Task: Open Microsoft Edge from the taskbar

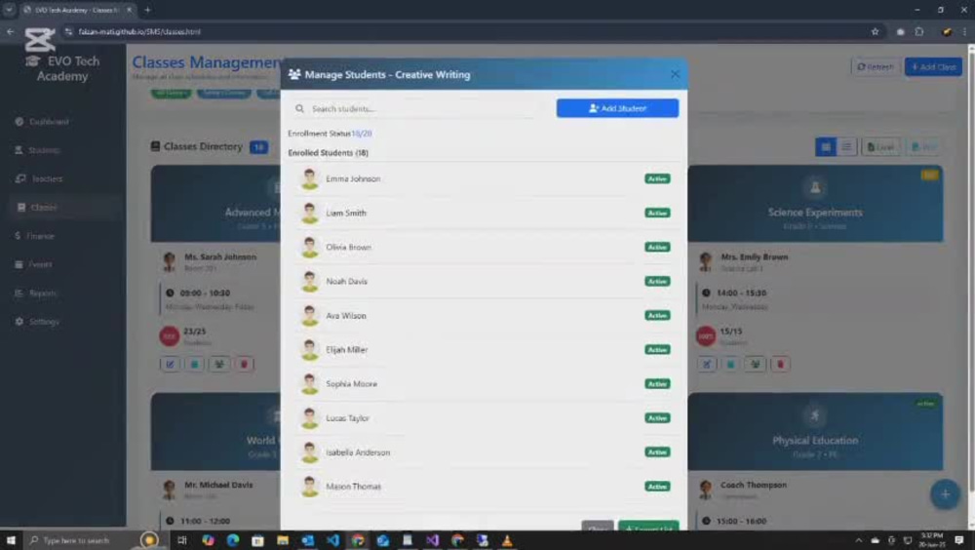Action: (x=233, y=540)
